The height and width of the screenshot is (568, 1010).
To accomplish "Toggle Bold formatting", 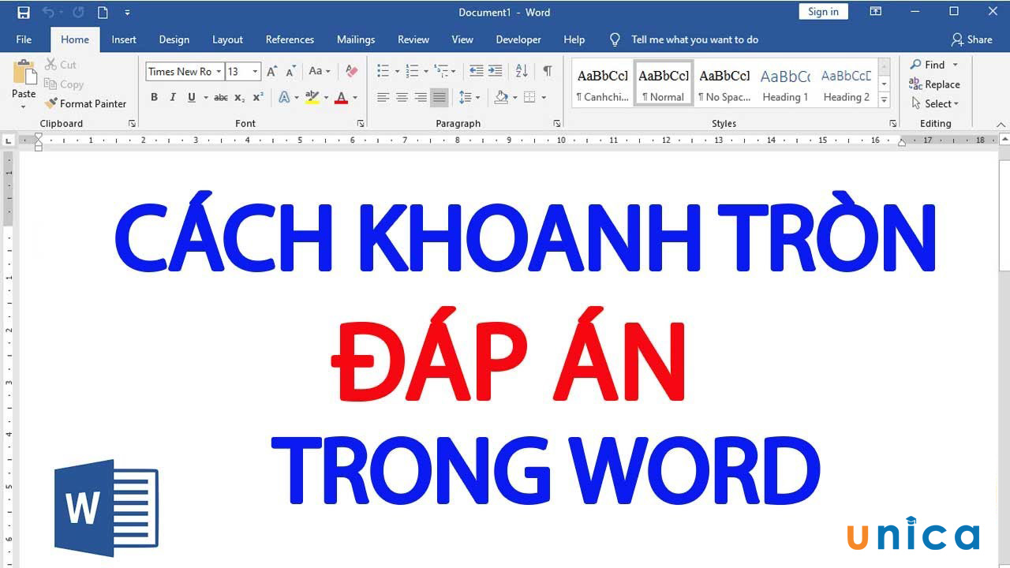I will (154, 97).
